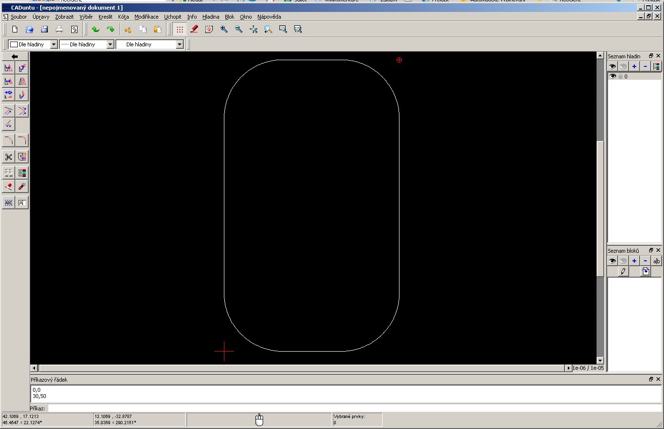Select the rounded fillet corner tool
The width and height of the screenshot is (664, 429).
tap(22, 140)
